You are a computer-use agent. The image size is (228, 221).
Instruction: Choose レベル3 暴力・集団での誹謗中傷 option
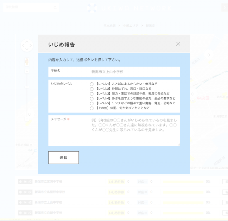[x=92, y=94]
